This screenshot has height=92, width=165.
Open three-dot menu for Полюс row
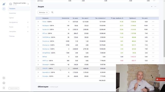coord(153,21)
